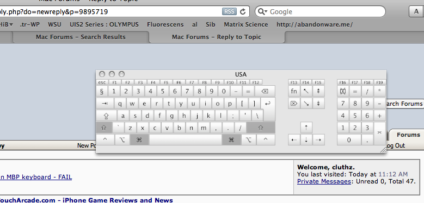Click the numpad clear key icon
Viewport: 424px width, 203px height.
point(343,91)
